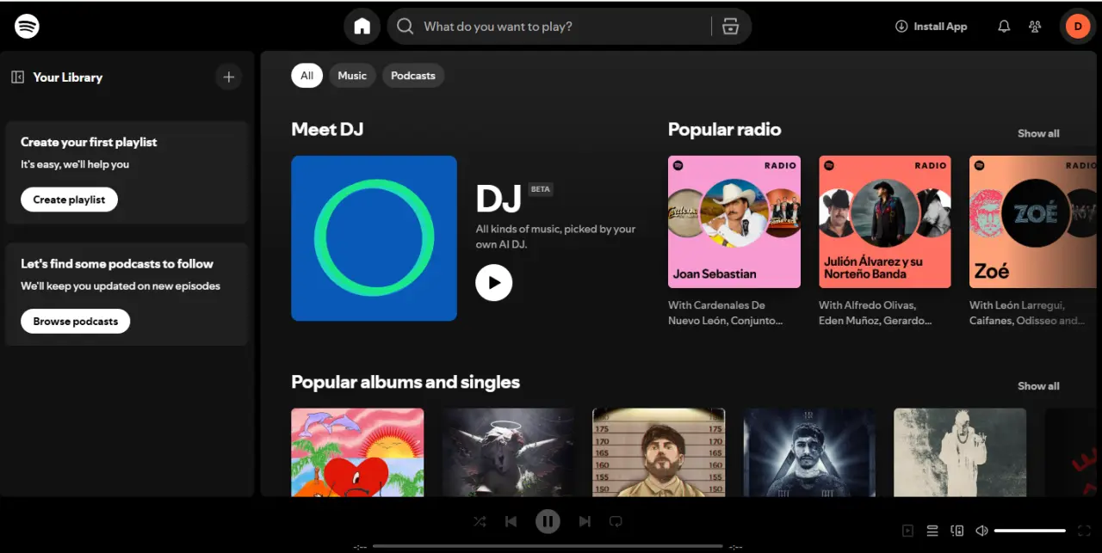The image size is (1102, 553).
Task: Pause playback in player bar
Action: [548, 521]
